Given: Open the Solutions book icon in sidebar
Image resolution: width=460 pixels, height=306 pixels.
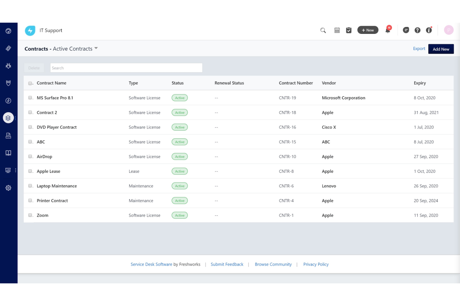Looking at the screenshot, I should click(x=8, y=153).
